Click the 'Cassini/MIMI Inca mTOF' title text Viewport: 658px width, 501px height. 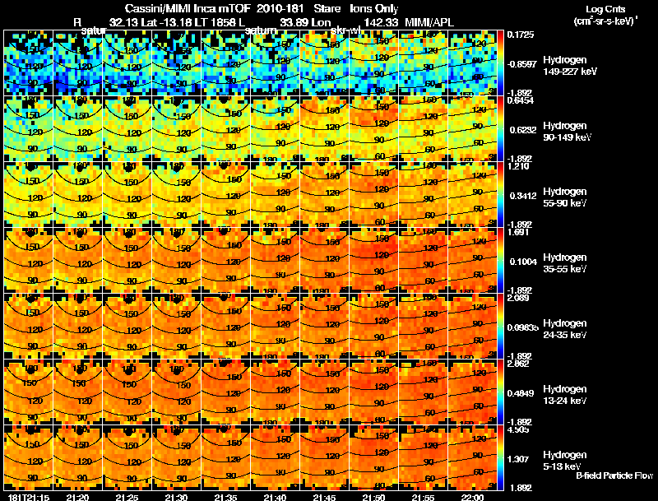(188, 9)
